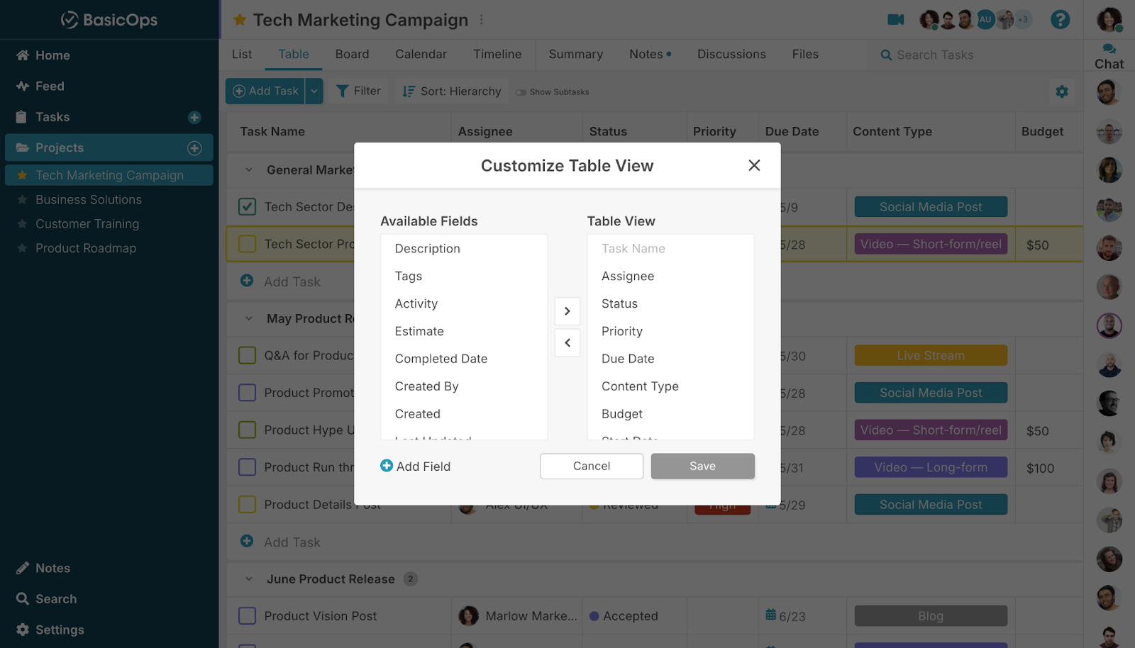Toggle the Show Subtasks switch
This screenshot has height=648, width=1135.
point(521,92)
